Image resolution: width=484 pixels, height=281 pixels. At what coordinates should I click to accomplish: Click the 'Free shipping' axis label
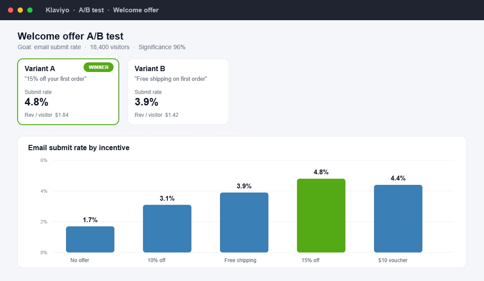tap(240, 260)
